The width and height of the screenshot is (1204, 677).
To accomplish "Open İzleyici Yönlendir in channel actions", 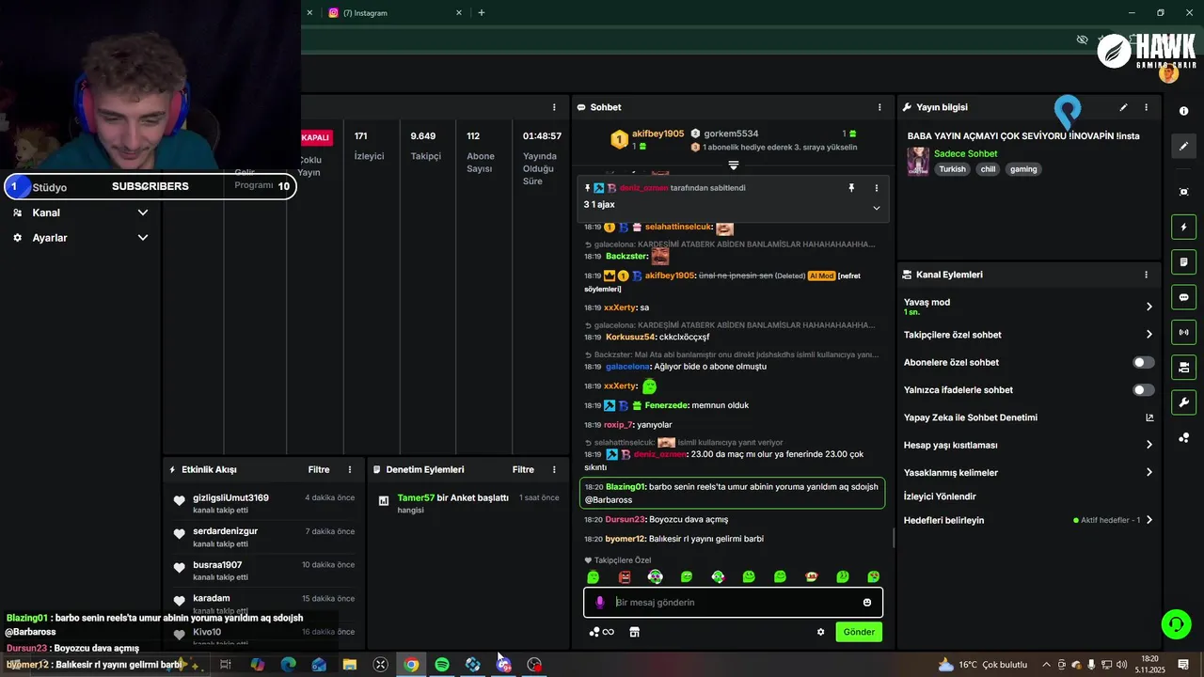I will tap(940, 496).
